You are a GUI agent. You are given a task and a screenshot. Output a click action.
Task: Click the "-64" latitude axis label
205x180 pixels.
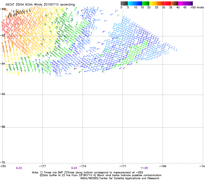[3, 64]
